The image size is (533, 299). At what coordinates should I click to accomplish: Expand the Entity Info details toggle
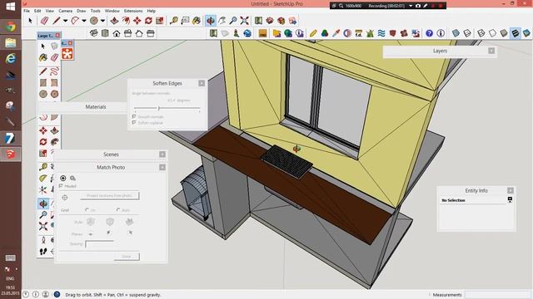click(510, 199)
